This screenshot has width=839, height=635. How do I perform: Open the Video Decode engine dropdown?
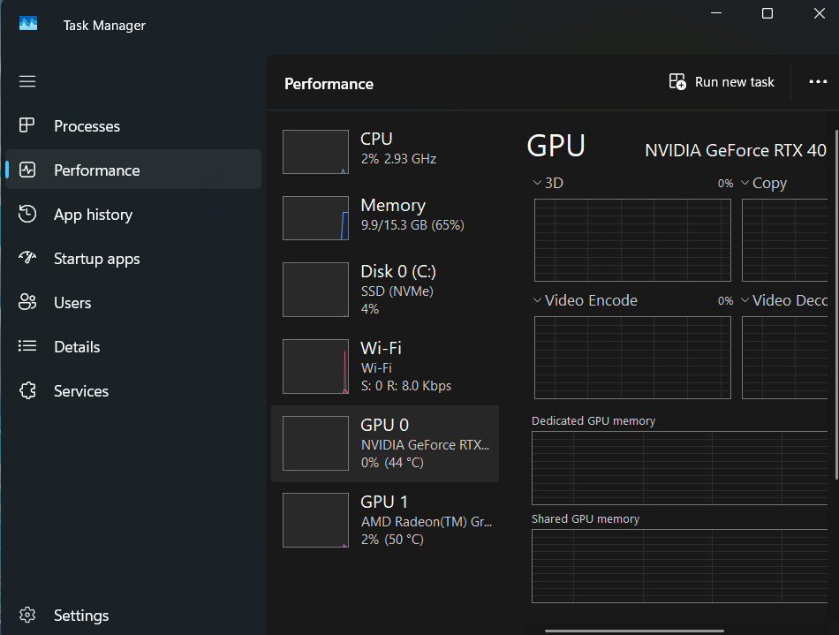(x=745, y=300)
